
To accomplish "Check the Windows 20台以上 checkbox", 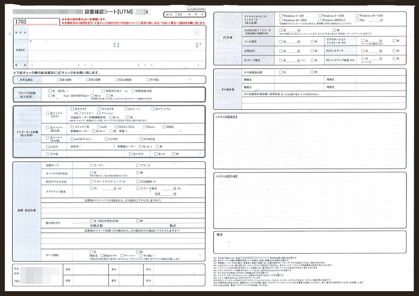I will click(x=320, y=20).
